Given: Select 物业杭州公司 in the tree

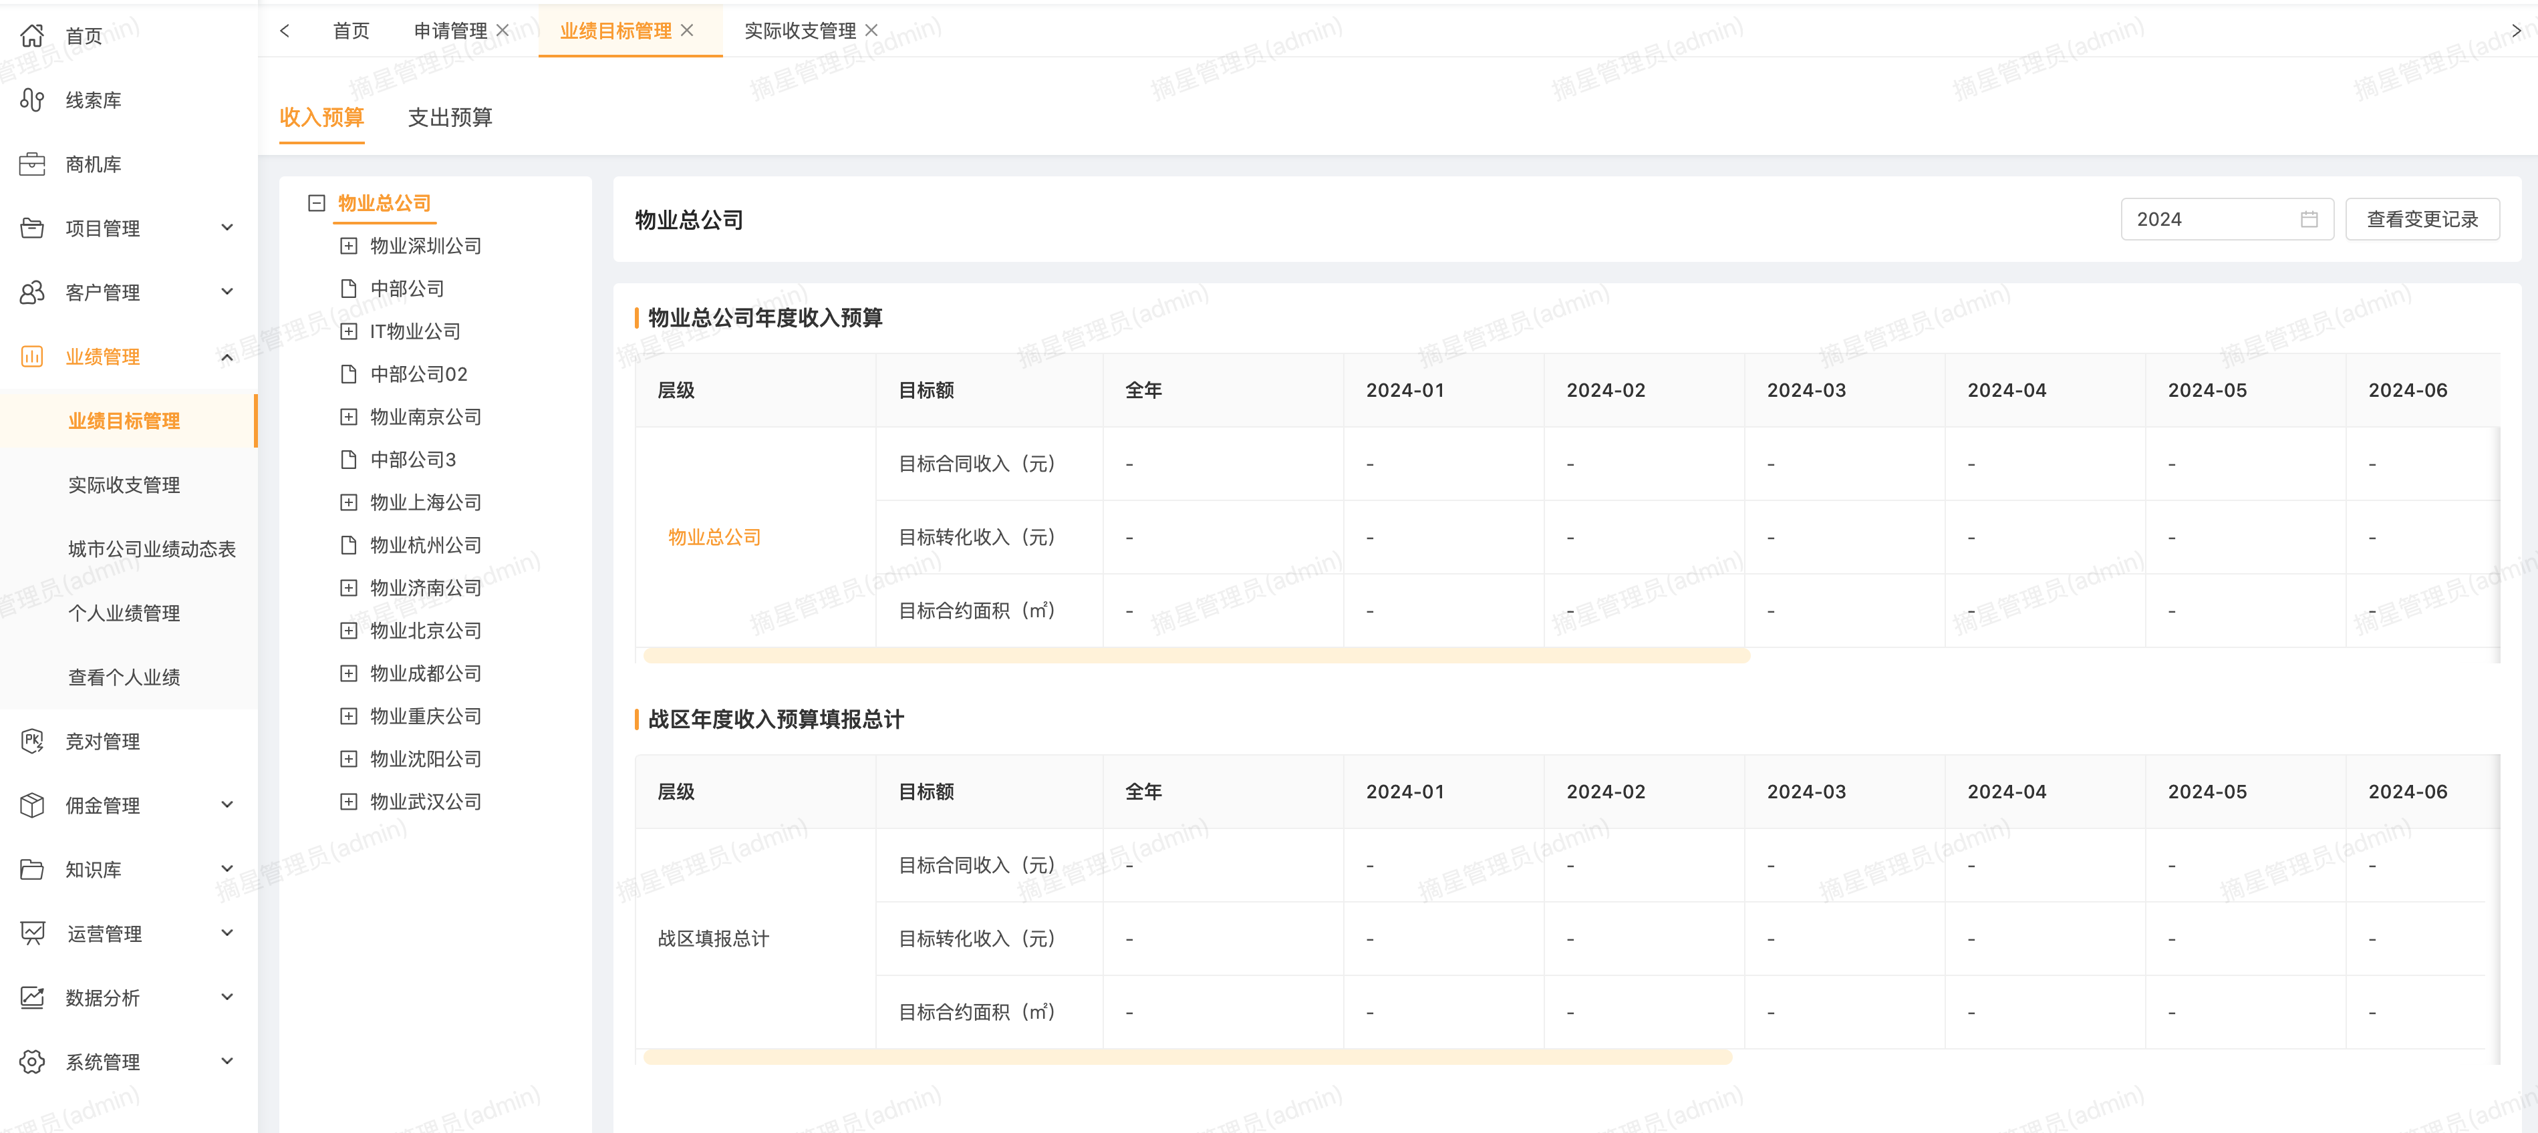Looking at the screenshot, I should (426, 545).
